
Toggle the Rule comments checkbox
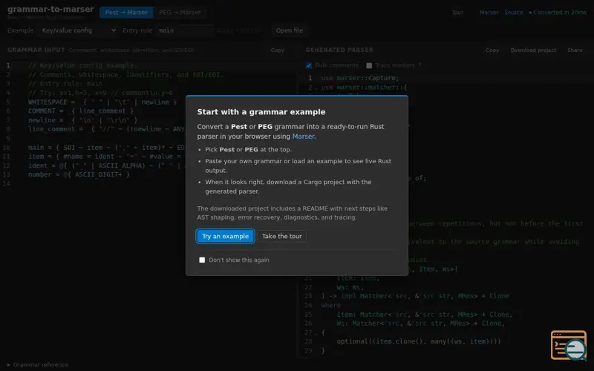309,65
